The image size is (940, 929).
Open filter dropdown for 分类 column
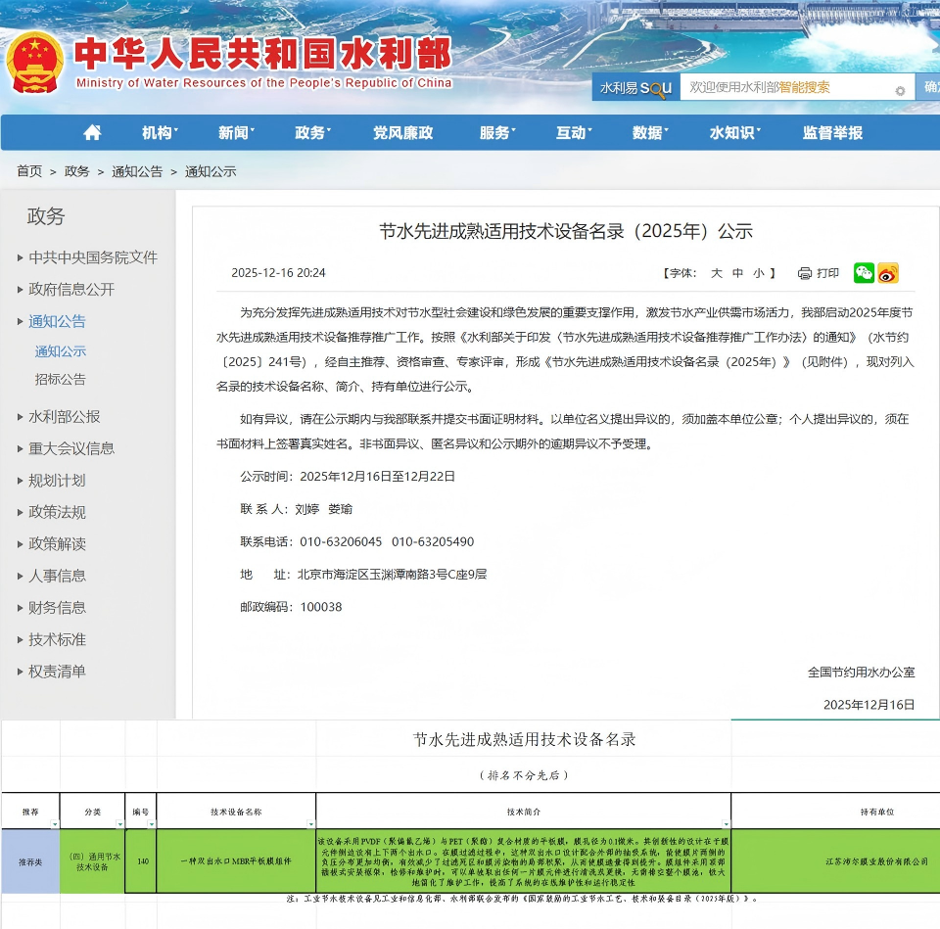[x=119, y=824]
